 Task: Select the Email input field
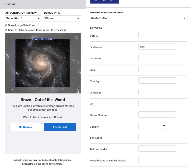coord(157,69)
